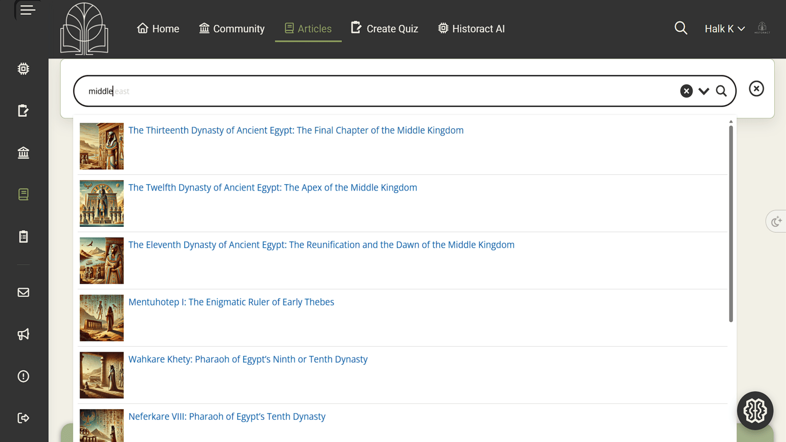Open the Community bank icon in the sidebar
The image size is (786, 442).
point(23,153)
